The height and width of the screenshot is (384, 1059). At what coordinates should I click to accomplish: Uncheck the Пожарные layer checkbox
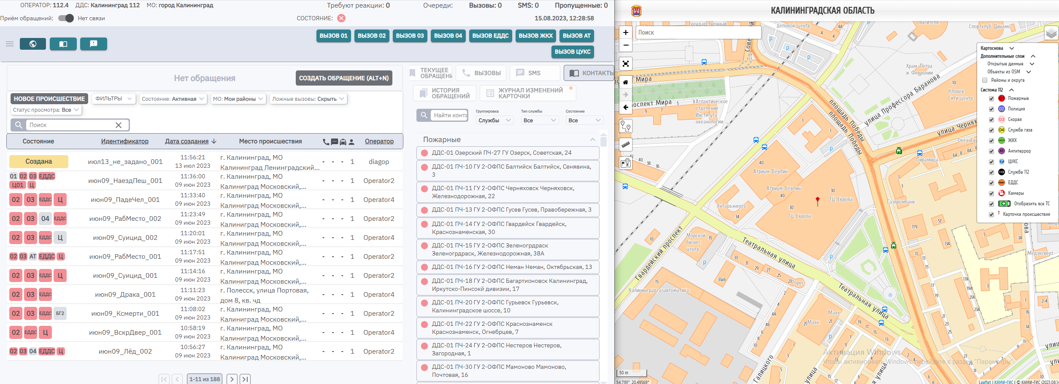[x=991, y=99]
